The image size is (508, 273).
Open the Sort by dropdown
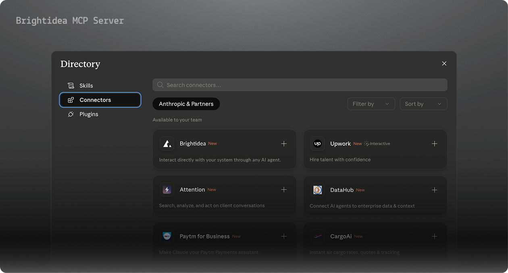[x=423, y=104]
